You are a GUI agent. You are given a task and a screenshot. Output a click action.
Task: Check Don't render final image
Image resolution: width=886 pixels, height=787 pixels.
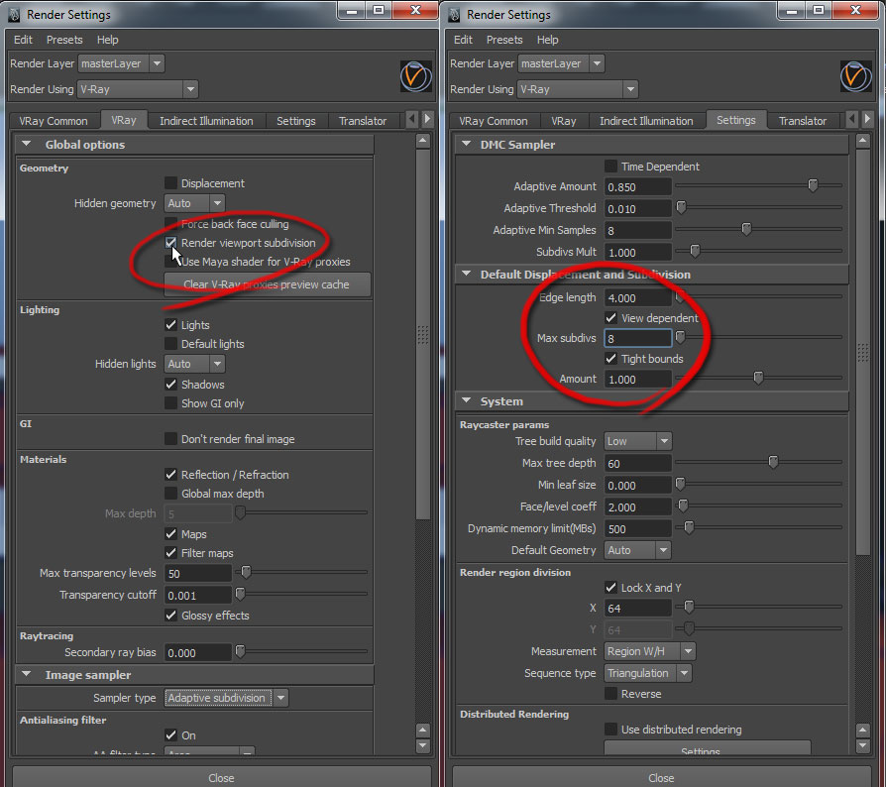click(170, 439)
